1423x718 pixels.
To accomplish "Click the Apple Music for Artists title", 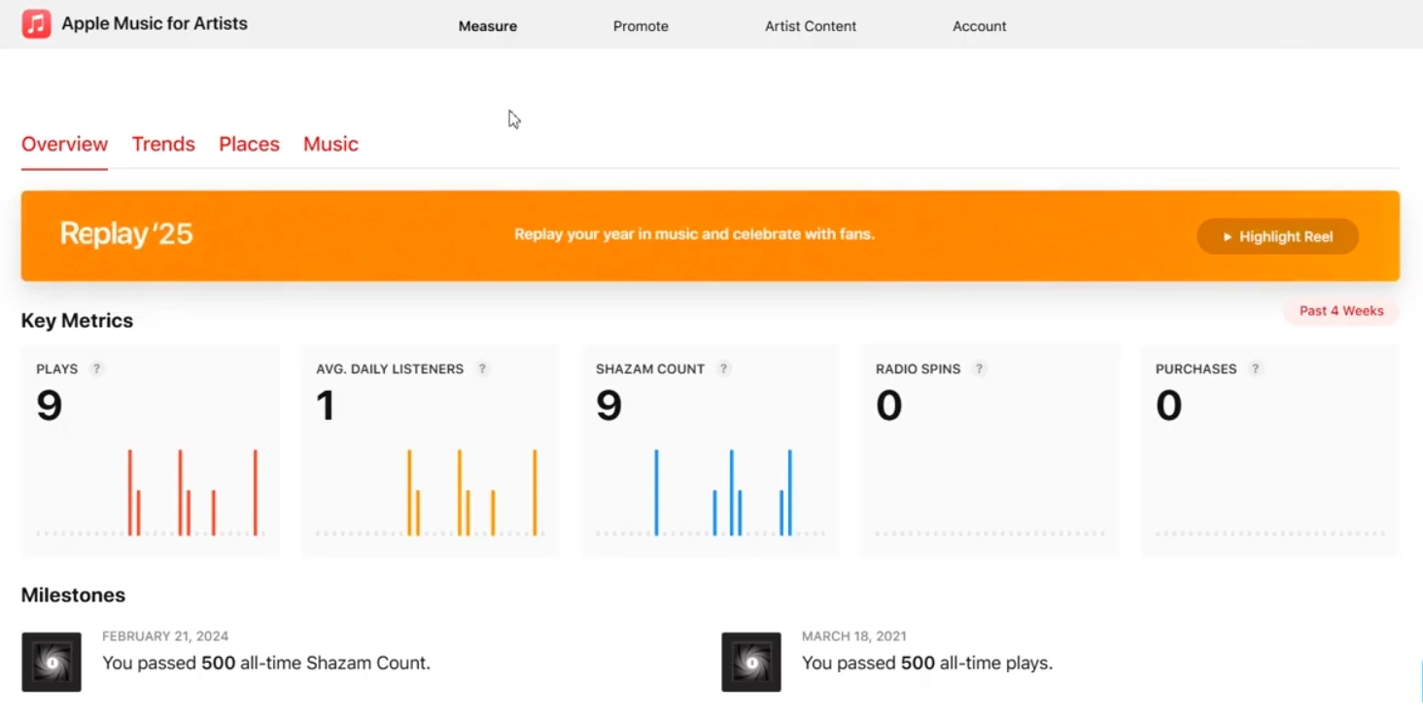I will pos(155,23).
